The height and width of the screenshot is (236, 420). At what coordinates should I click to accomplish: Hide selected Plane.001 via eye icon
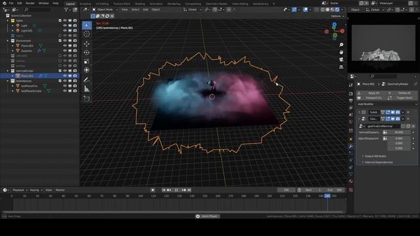pyautogui.click(x=65, y=76)
